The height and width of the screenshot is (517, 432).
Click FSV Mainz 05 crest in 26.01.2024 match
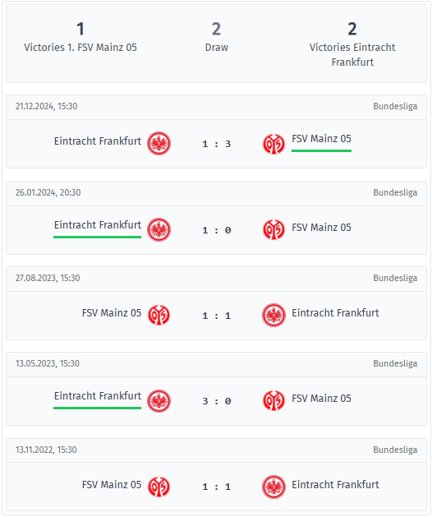tap(273, 229)
